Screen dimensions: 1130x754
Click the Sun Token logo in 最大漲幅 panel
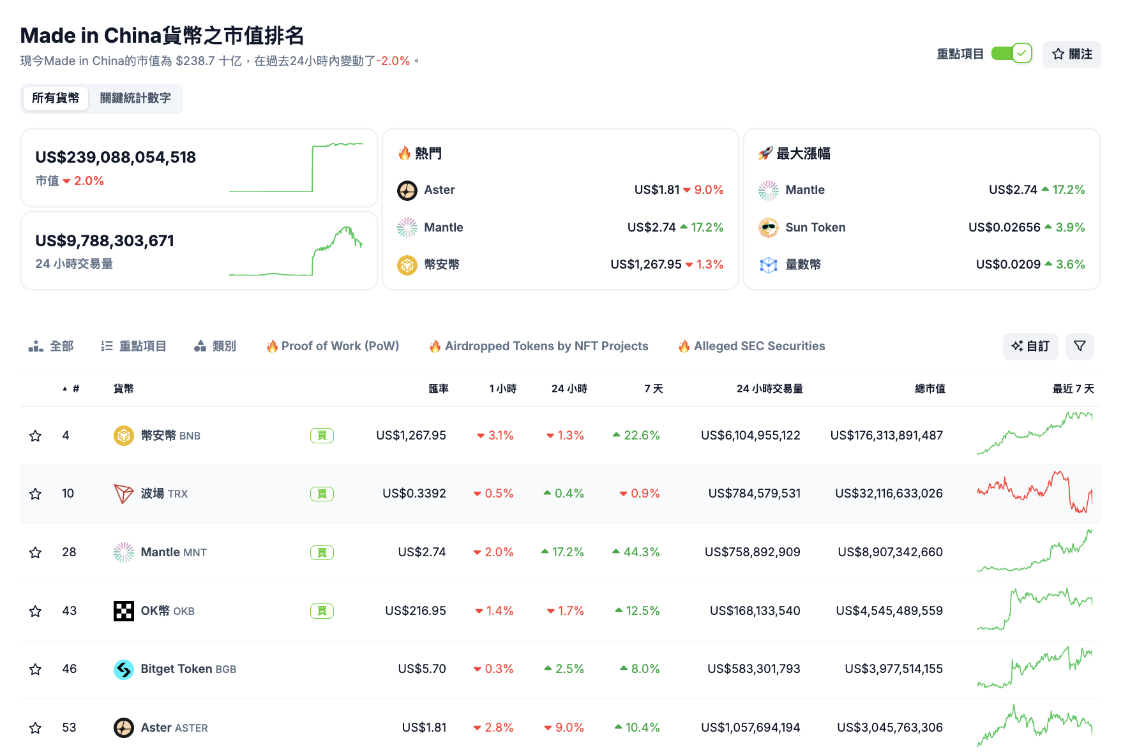pyautogui.click(x=768, y=227)
